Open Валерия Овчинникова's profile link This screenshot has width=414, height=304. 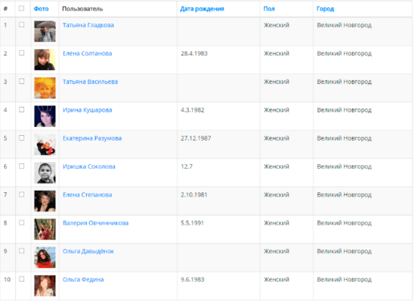95,223
